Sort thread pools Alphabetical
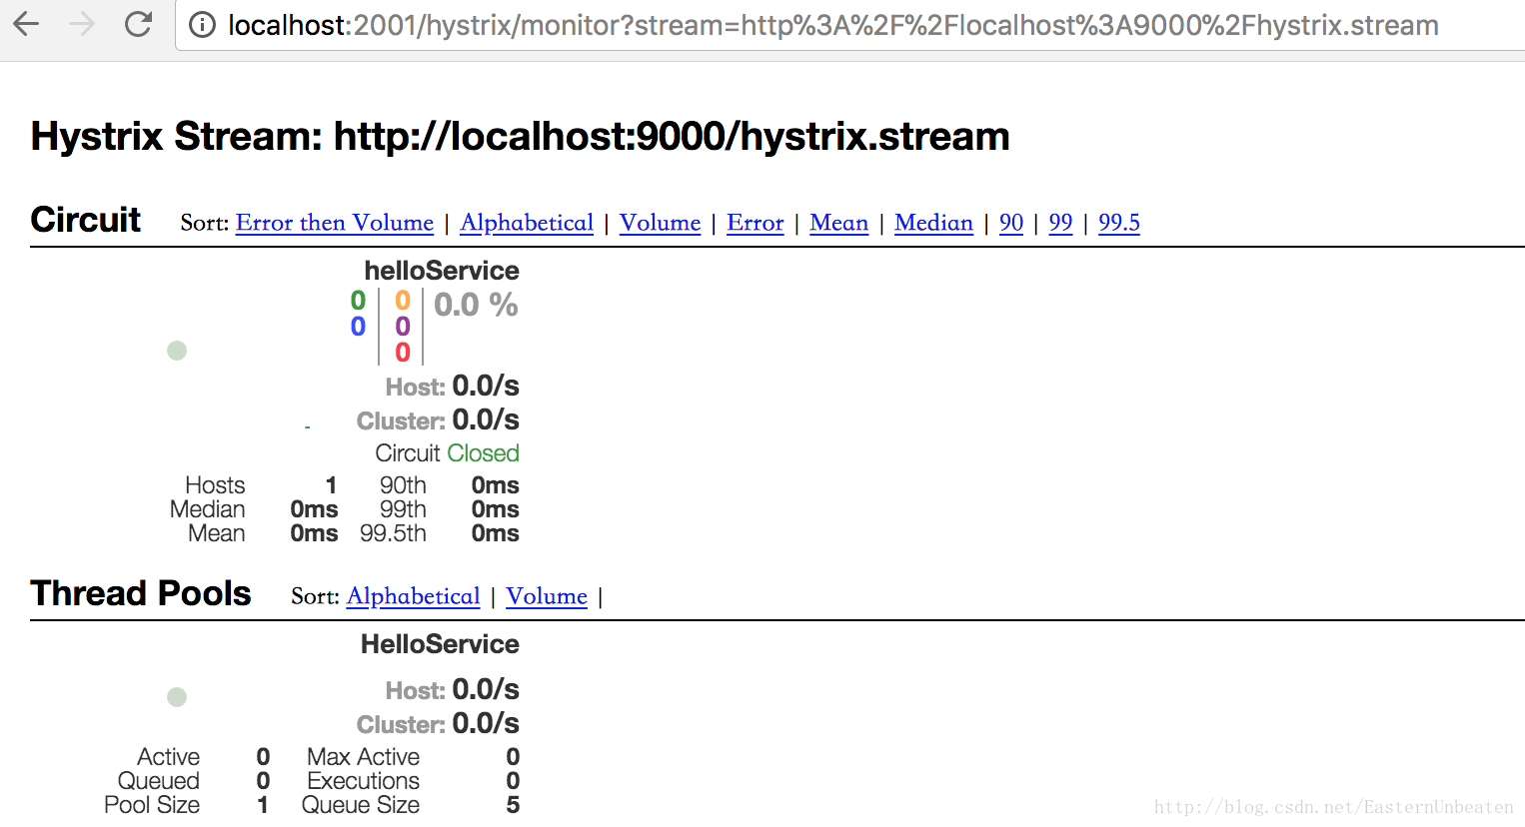The width and height of the screenshot is (1525, 827). (x=413, y=596)
